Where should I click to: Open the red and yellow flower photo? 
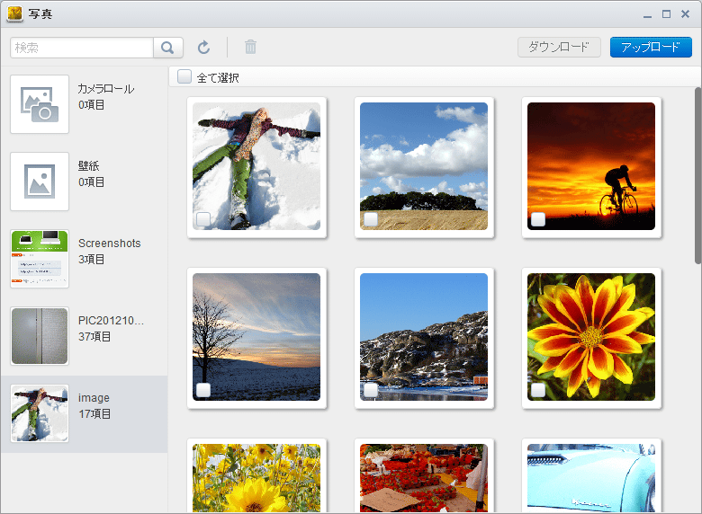coord(591,337)
